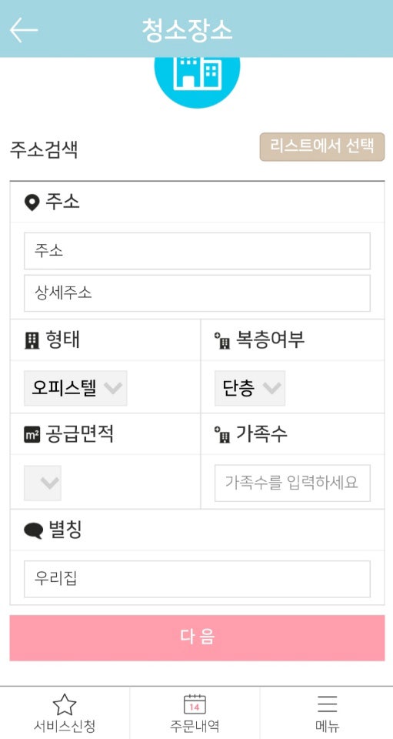Click the 우리집 nickname input field
This screenshot has width=393, height=739.
[197, 579]
